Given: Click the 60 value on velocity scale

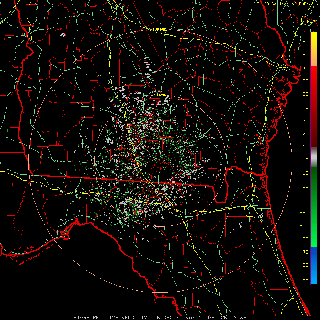Looking at the screenshot, I should click(x=305, y=81).
